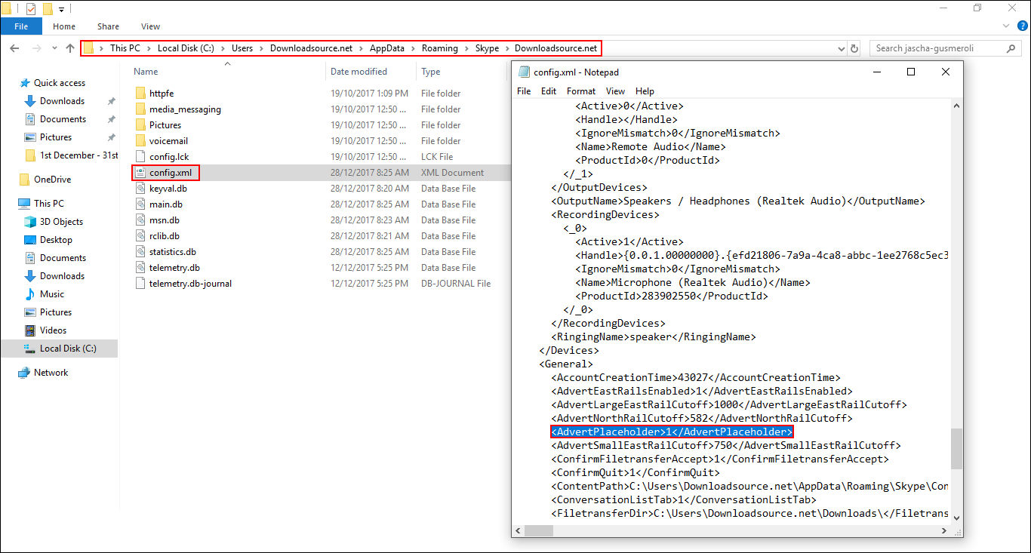Open Notepad View menu
Screen dimensions: 1031x553
(616, 91)
